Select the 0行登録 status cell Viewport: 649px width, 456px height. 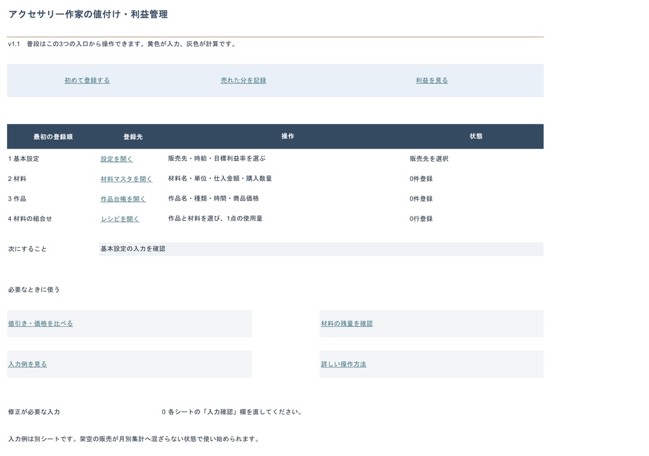[x=421, y=218]
